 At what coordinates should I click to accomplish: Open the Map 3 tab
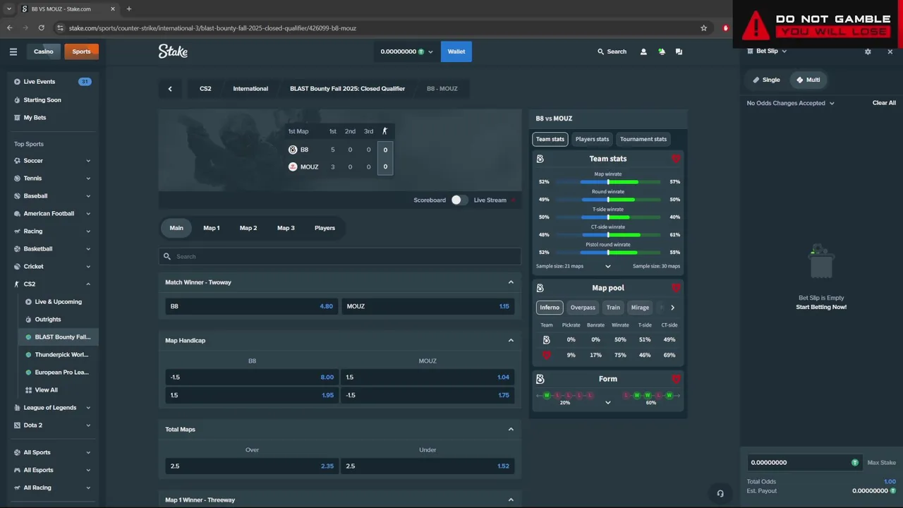286,228
